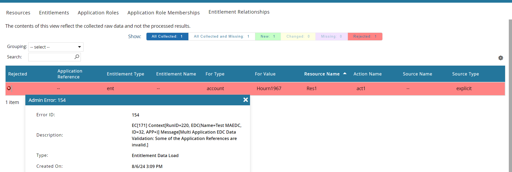Type in the Search input field

(51, 57)
